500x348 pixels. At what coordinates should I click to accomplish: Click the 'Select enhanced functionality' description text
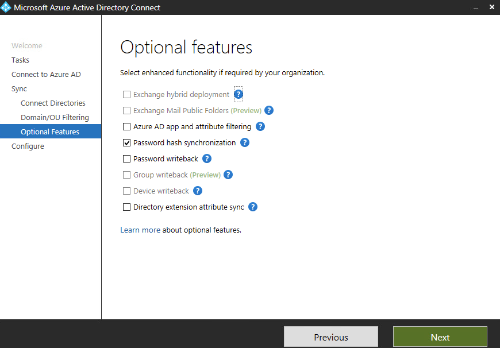point(222,73)
